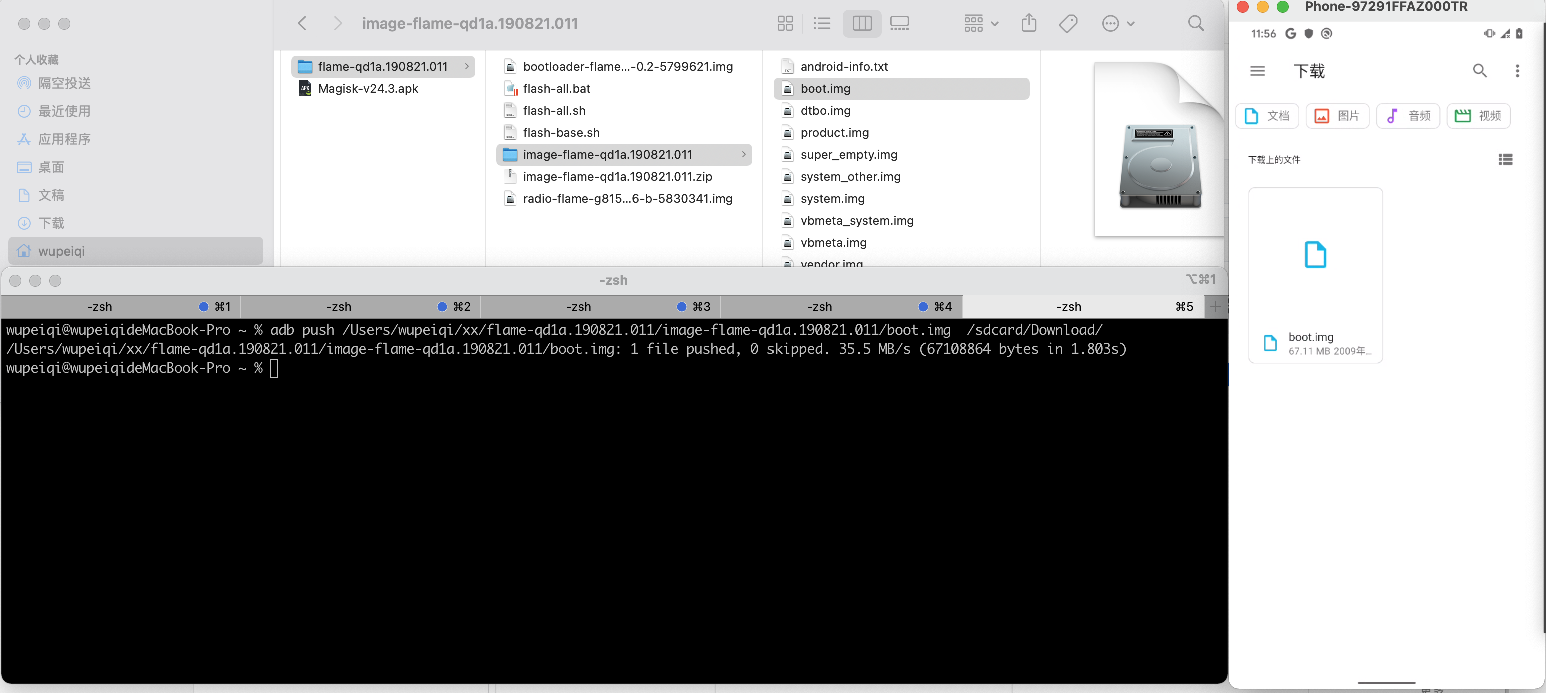Viewport: 1546px width, 693px height.
Task: Click the Finder tags icon
Action: click(x=1068, y=23)
